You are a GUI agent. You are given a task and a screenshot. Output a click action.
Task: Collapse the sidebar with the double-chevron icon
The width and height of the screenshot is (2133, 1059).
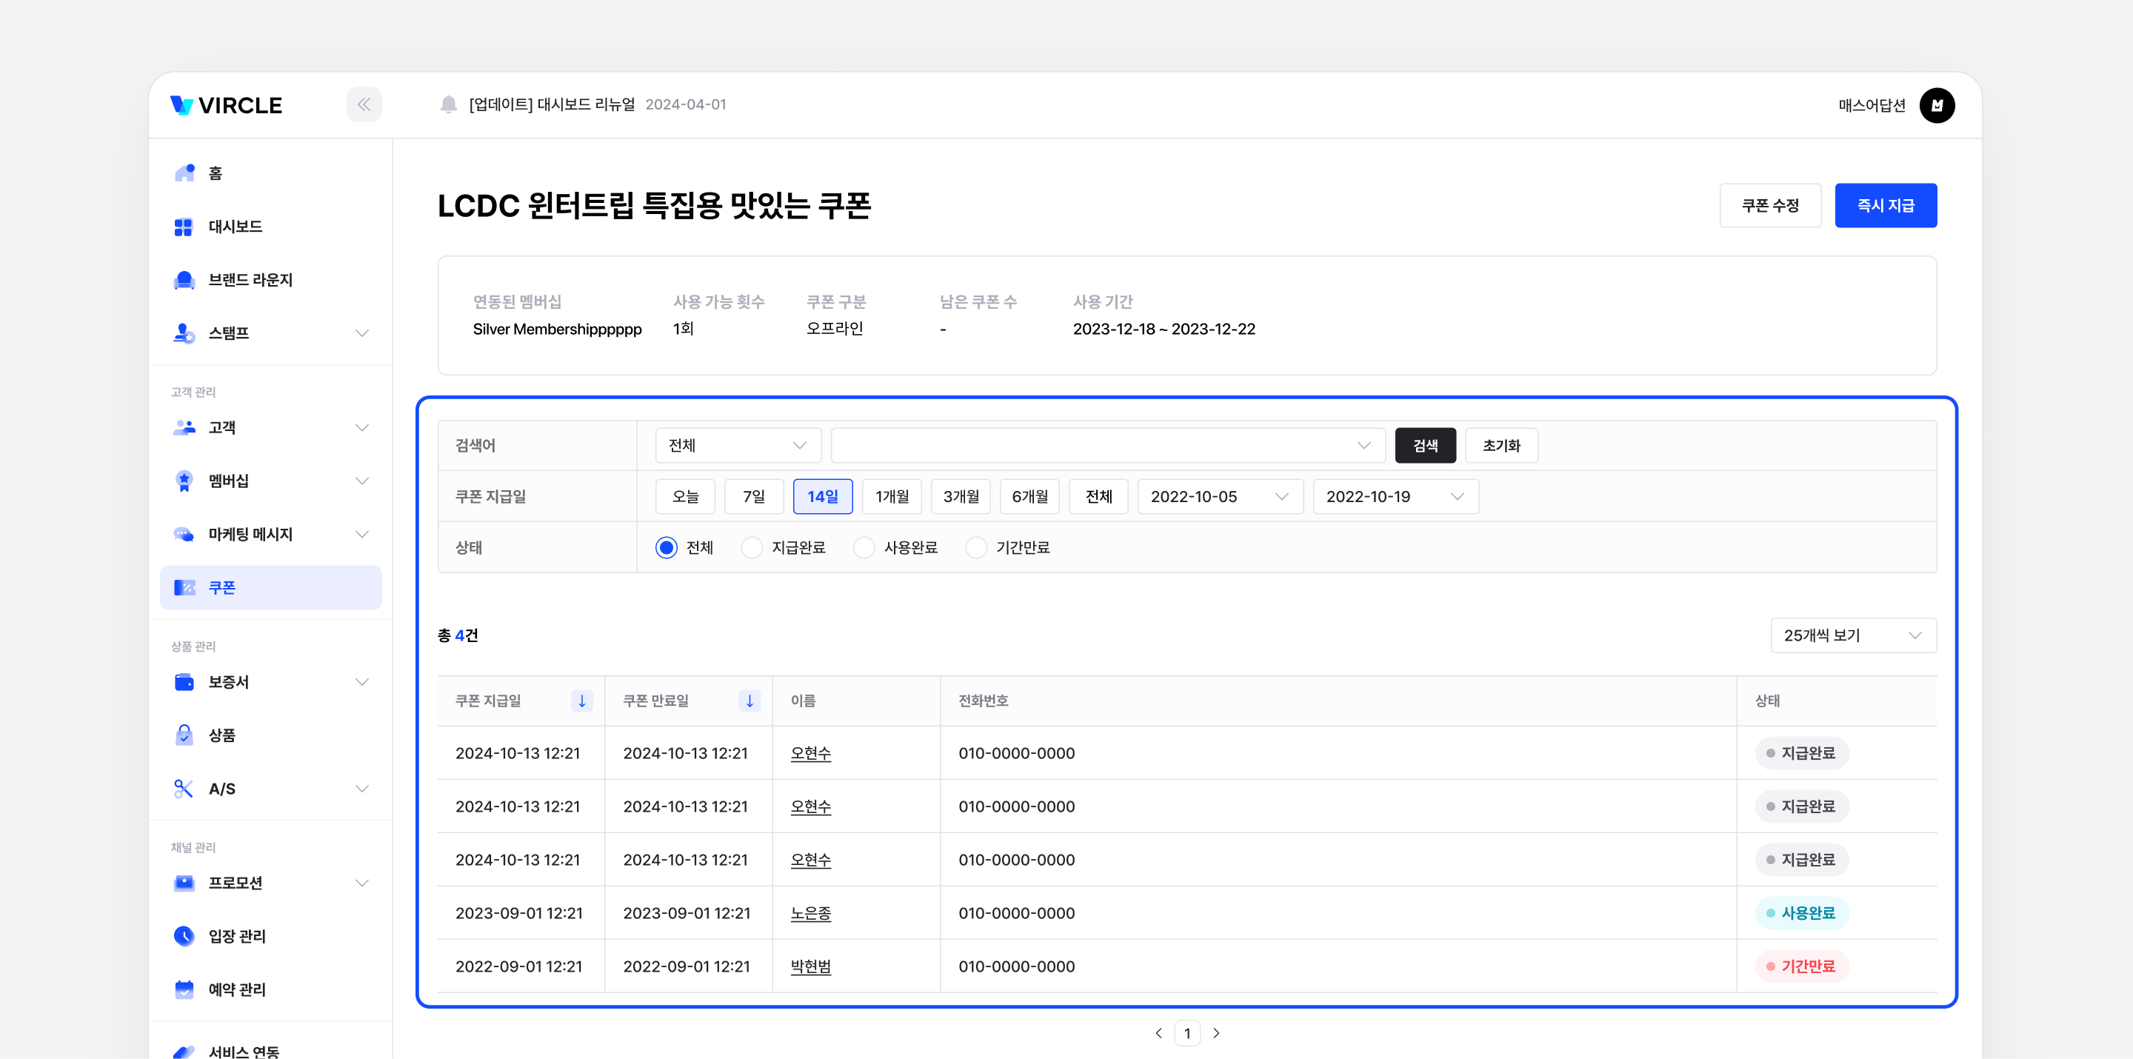click(x=364, y=104)
